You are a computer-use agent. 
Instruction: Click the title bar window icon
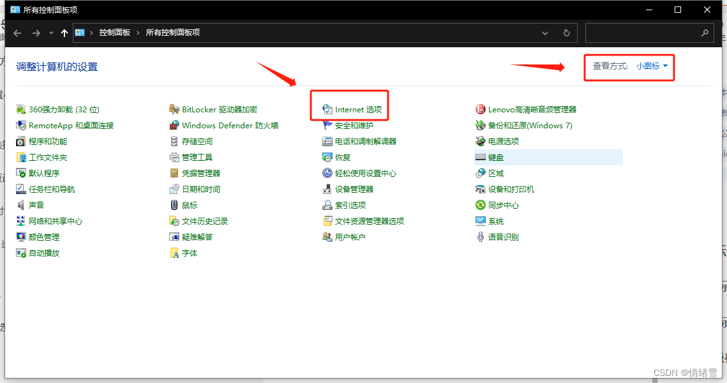coord(15,10)
